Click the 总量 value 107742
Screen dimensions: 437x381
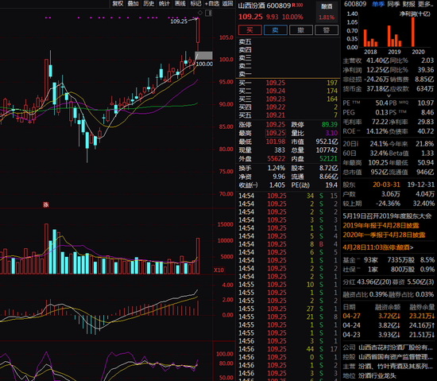[327, 150]
